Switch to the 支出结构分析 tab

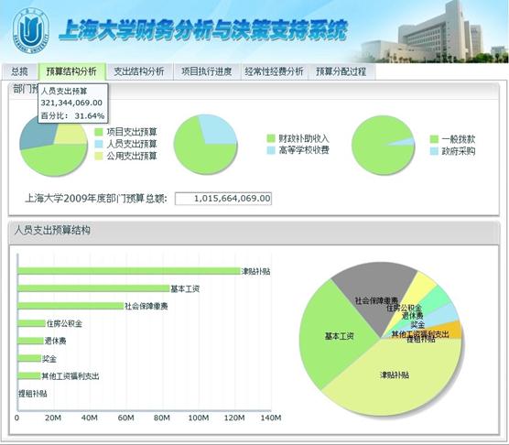[139, 71]
